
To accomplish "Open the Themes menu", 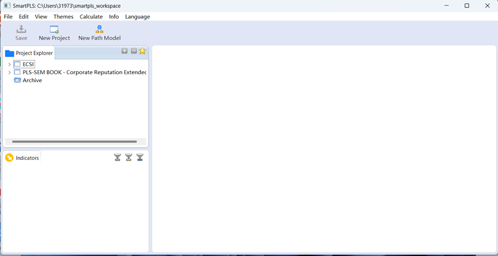I will click(x=63, y=17).
